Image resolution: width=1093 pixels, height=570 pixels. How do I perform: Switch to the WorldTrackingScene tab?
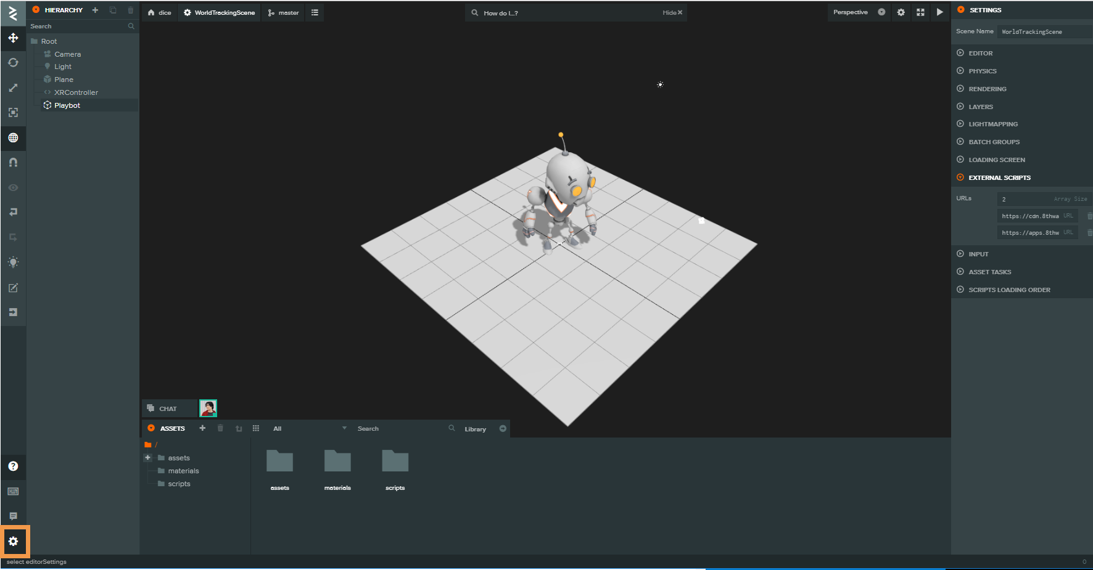click(x=219, y=12)
